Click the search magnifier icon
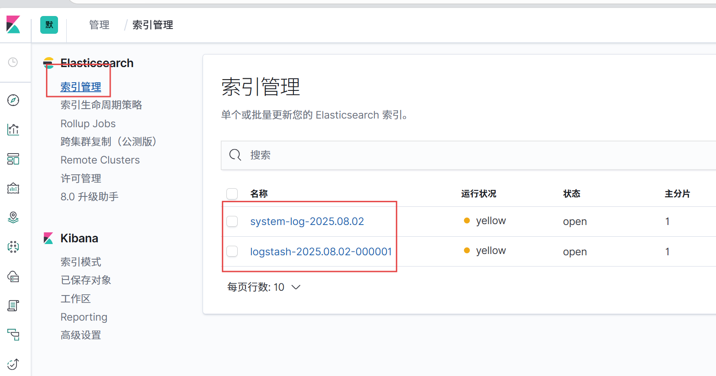The width and height of the screenshot is (716, 376). [235, 155]
